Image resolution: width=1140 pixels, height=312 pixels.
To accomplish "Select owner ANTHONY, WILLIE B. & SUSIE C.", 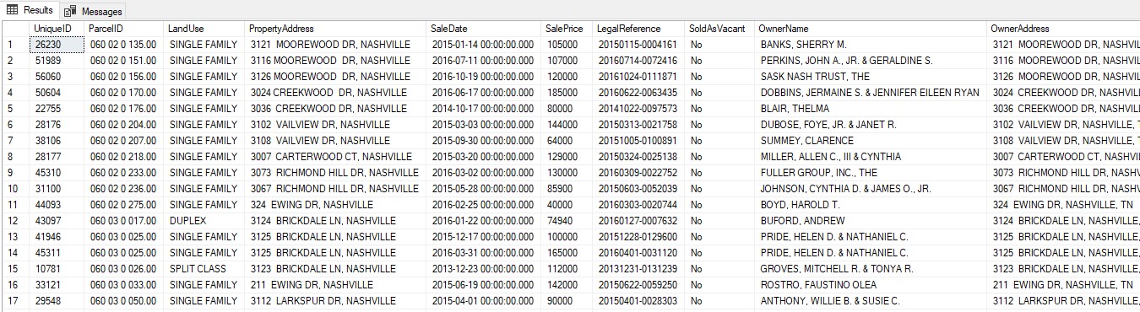I will coord(871,301).
